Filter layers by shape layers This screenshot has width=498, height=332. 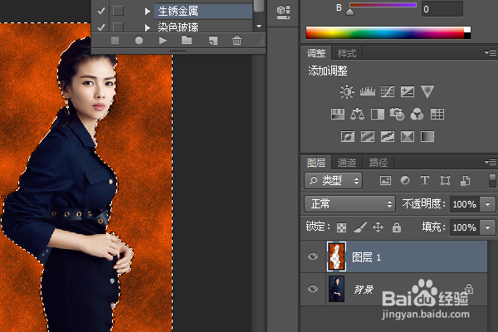click(445, 180)
